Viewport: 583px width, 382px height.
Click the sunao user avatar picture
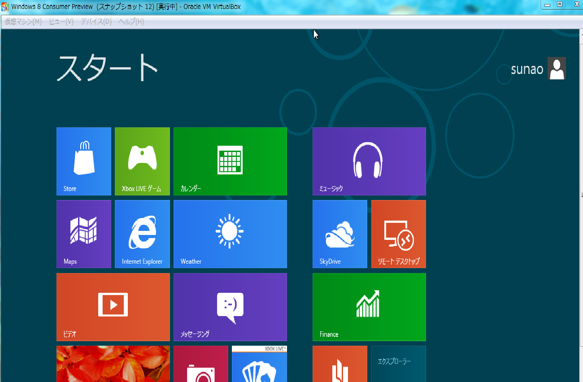[x=557, y=68]
